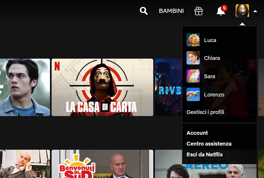Switch to the Luca profile name
Viewport: 264px width, 178px height.
click(210, 40)
